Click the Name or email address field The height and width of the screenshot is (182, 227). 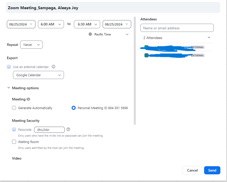pyautogui.click(x=177, y=28)
